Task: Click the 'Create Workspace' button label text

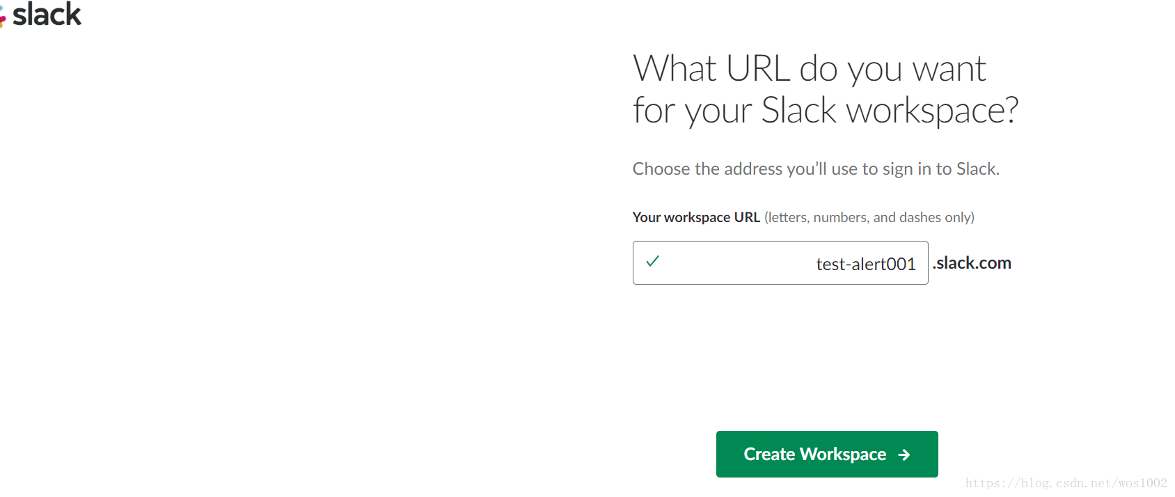Action: click(815, 455)
